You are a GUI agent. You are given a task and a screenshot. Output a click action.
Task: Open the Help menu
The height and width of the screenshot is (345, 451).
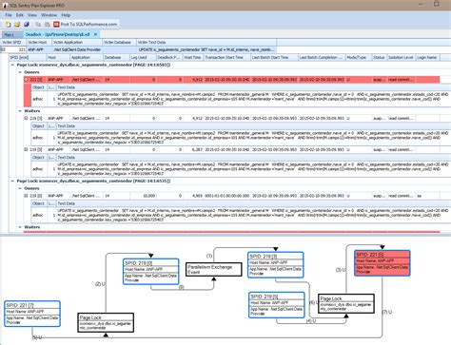(x=66, y=15)
